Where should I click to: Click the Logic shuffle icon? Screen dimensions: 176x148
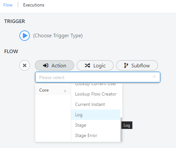coord(87,65)
